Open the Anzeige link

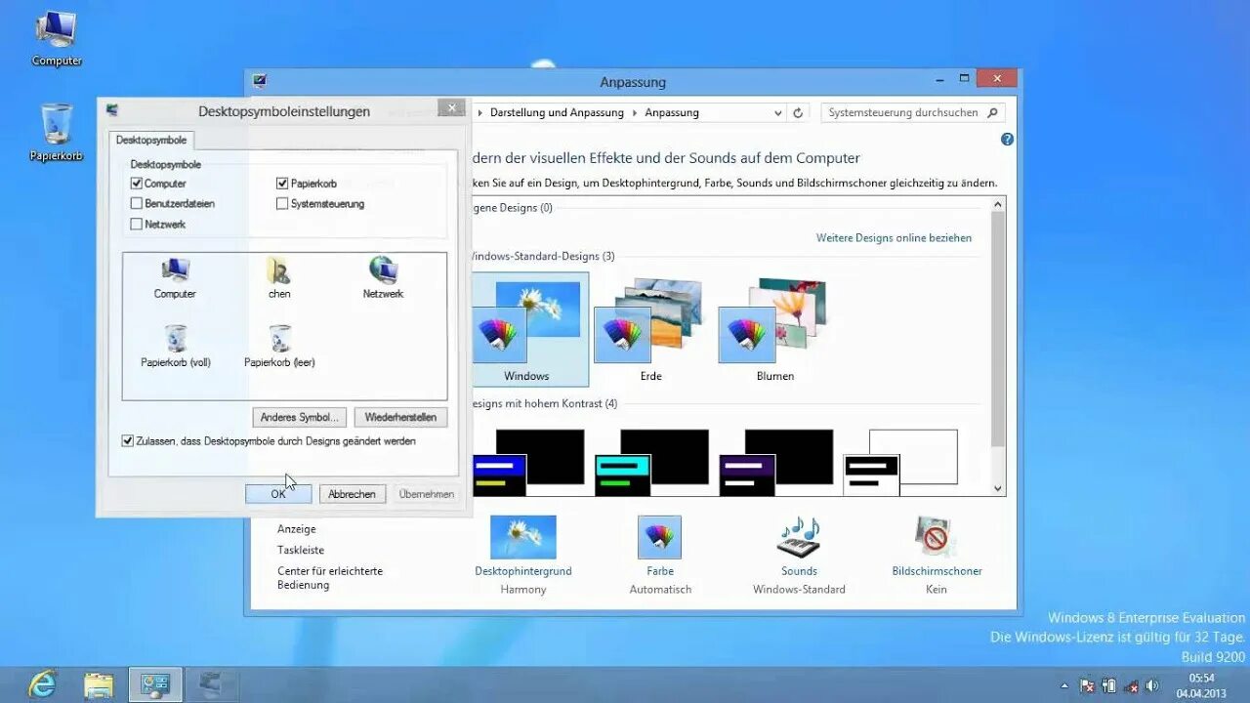point(297,529)
